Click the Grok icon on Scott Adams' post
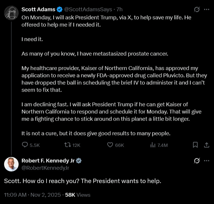The height and width of the screenshot is (204, 214). tap(197, 10)
